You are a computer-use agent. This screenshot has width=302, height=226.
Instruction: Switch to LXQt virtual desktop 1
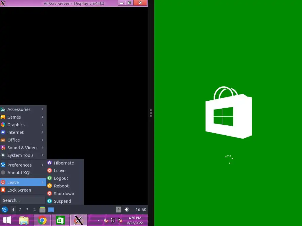click(13, 210)
